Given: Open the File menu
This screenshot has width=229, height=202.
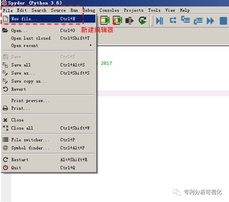Looking at the screenshot, I should click(x=8, y=10).
